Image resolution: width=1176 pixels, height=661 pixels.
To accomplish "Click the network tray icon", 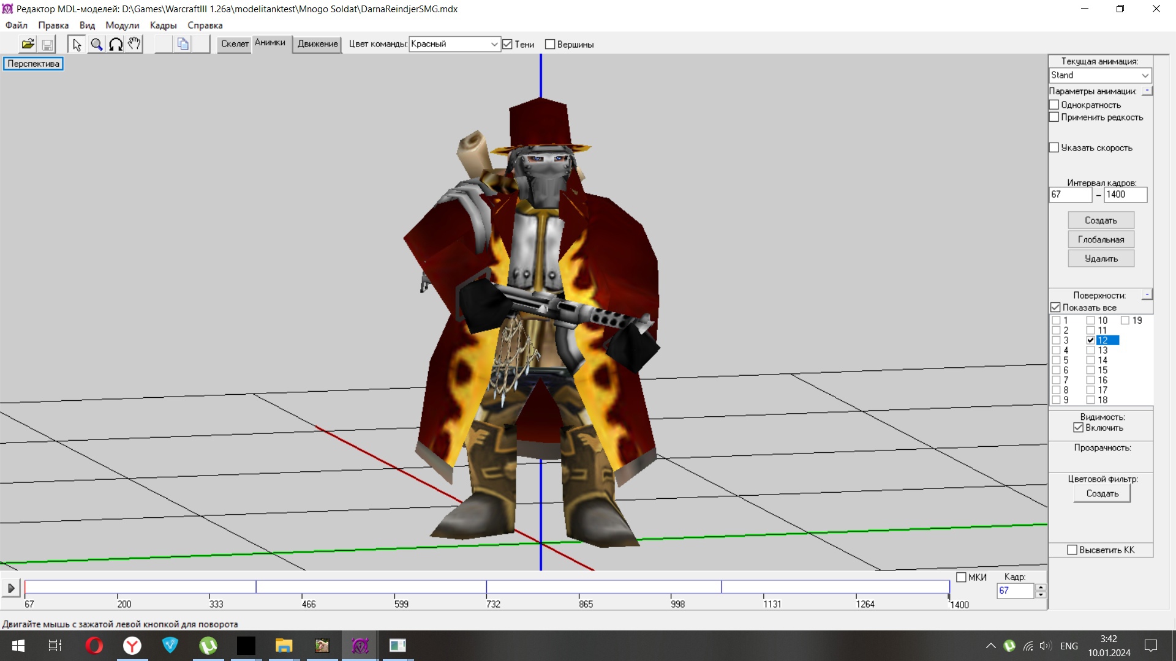I will point(1028,646).
